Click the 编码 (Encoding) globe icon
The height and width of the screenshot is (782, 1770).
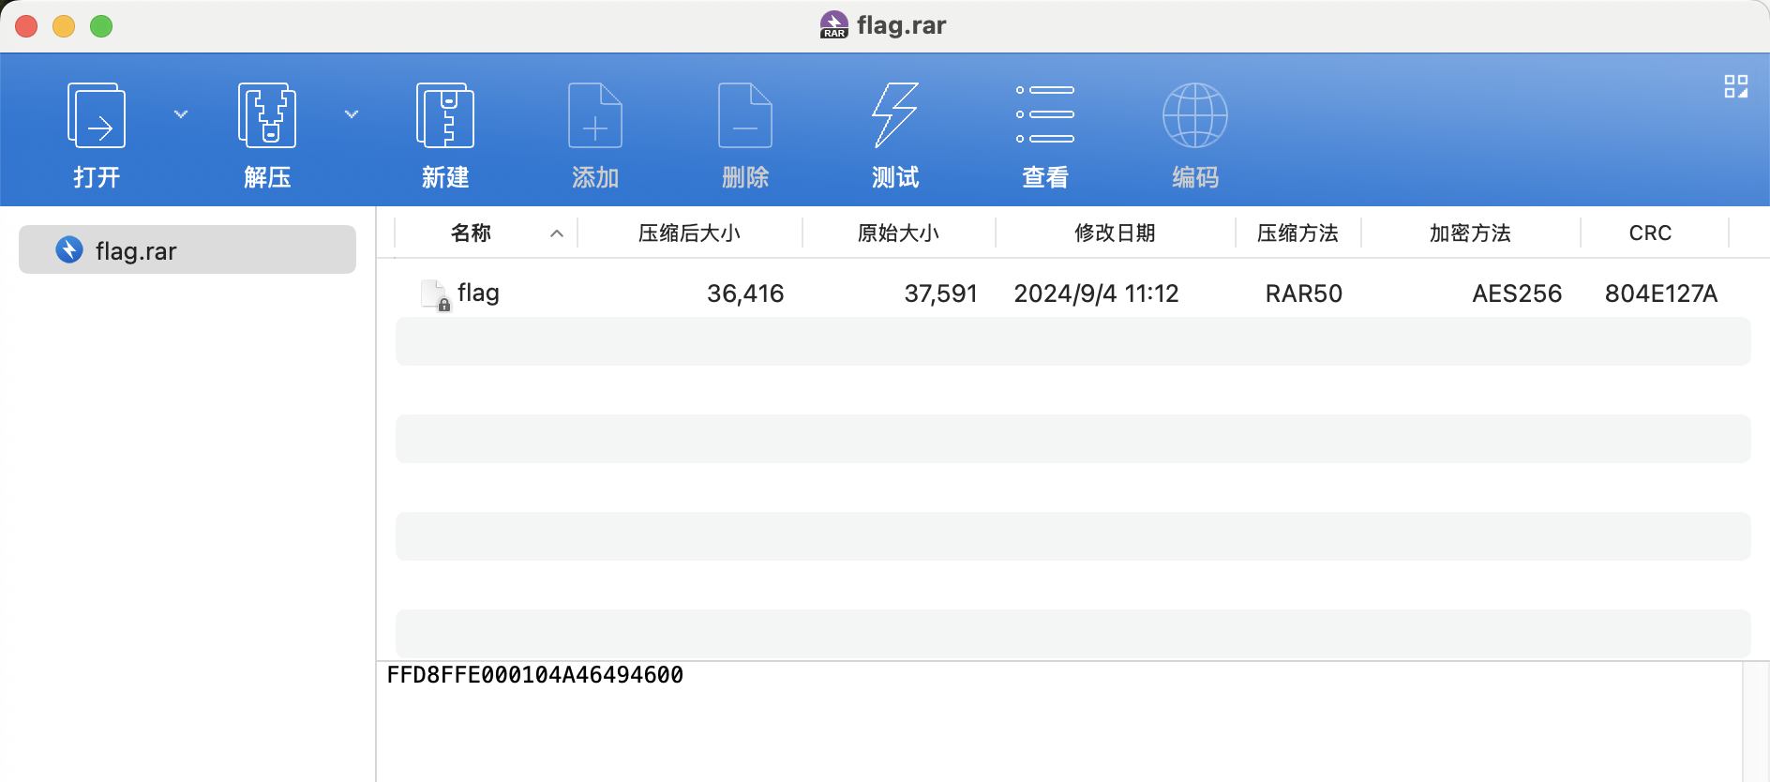1195,115
